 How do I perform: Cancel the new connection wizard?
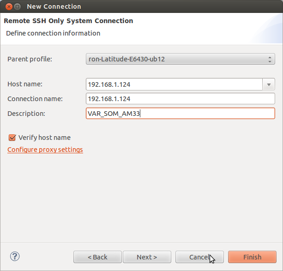(x=199, y=257)
